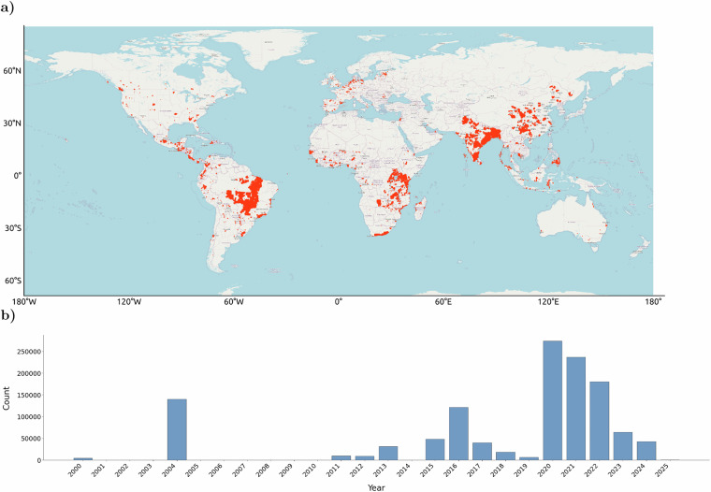Select the 2004 bar in chart
Viewport: 711px width, 492px height.
pos(177,429)
